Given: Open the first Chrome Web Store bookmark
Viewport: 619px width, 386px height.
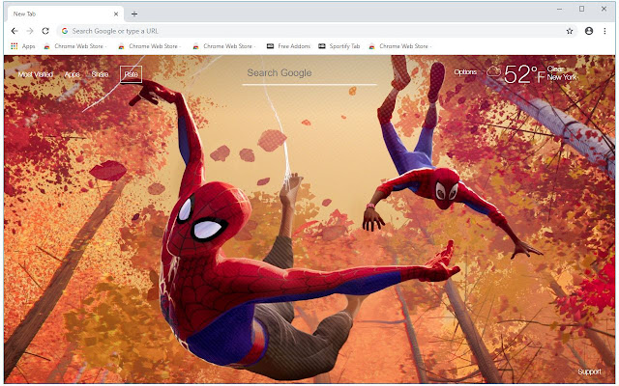Looking at the screenshot, I should 75,46.
